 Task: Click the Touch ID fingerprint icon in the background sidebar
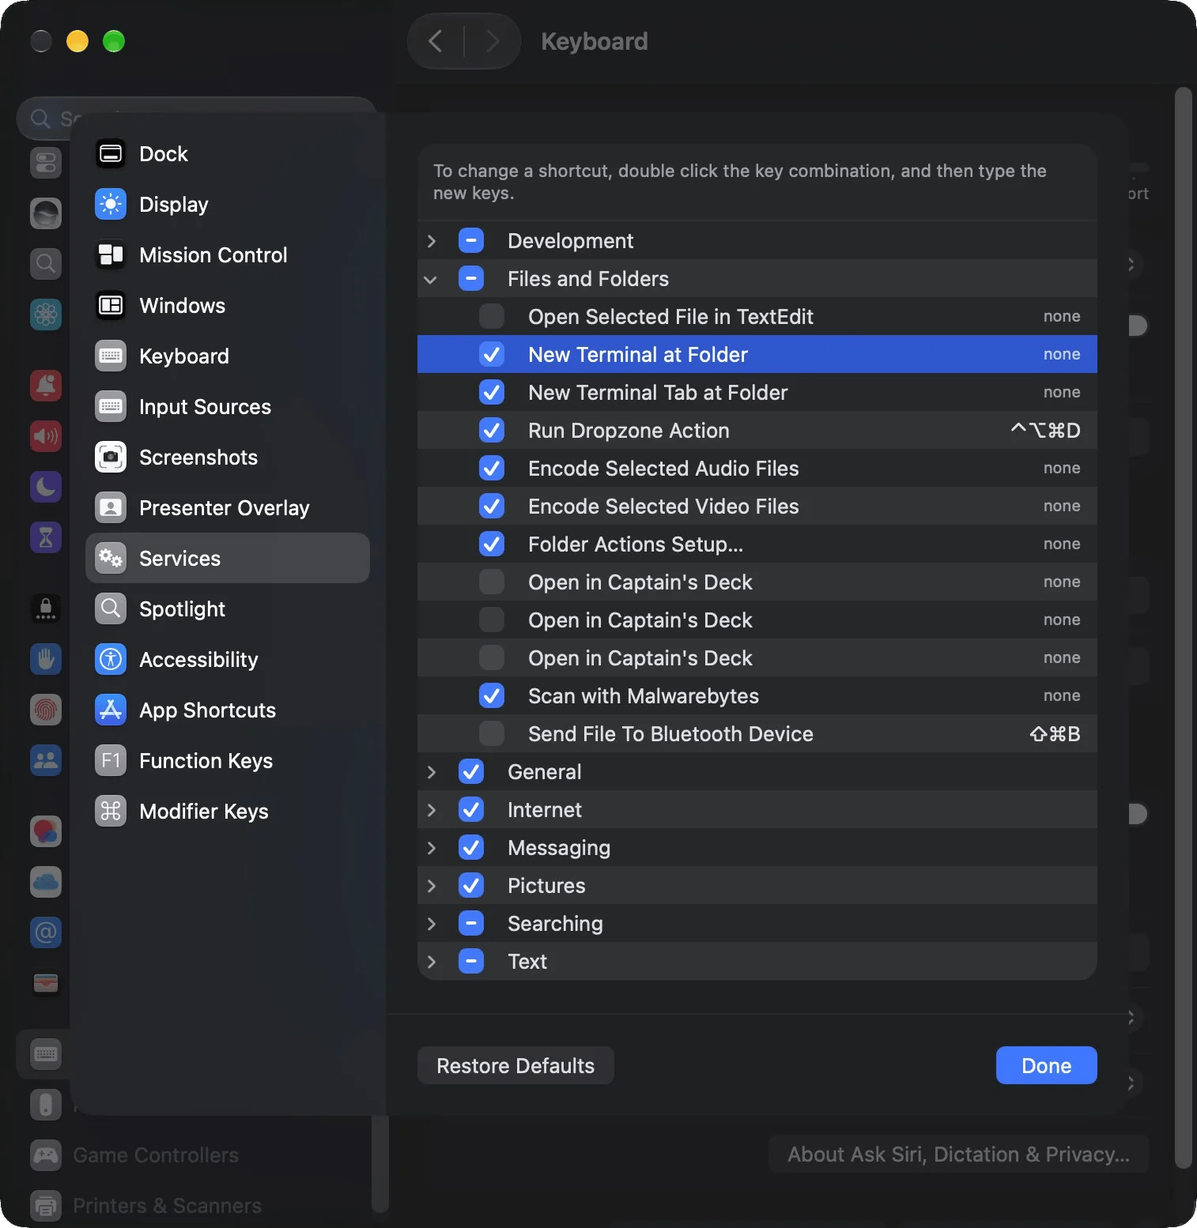[x=46, y=710]
